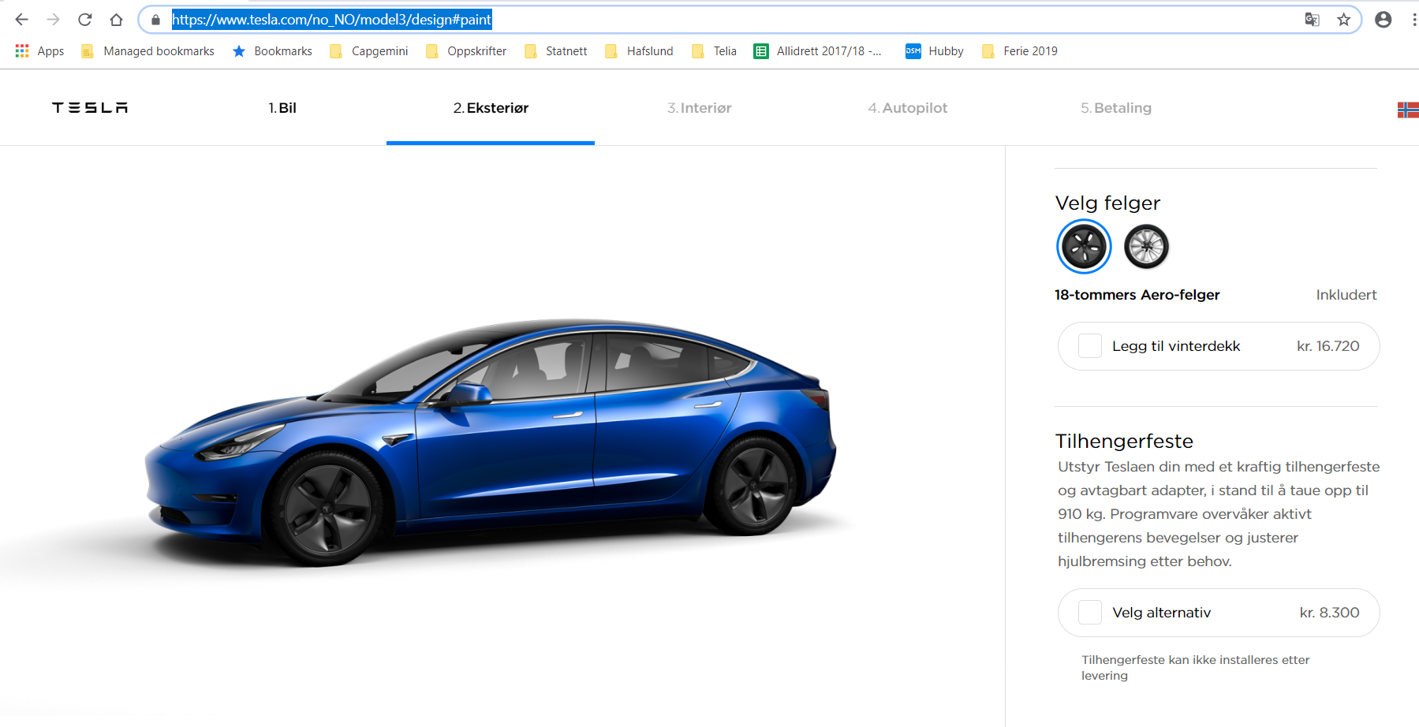This screenshot has height=727, width=1419.
Task: Open Managed bookmarks folder
Action: pos(148,51)
